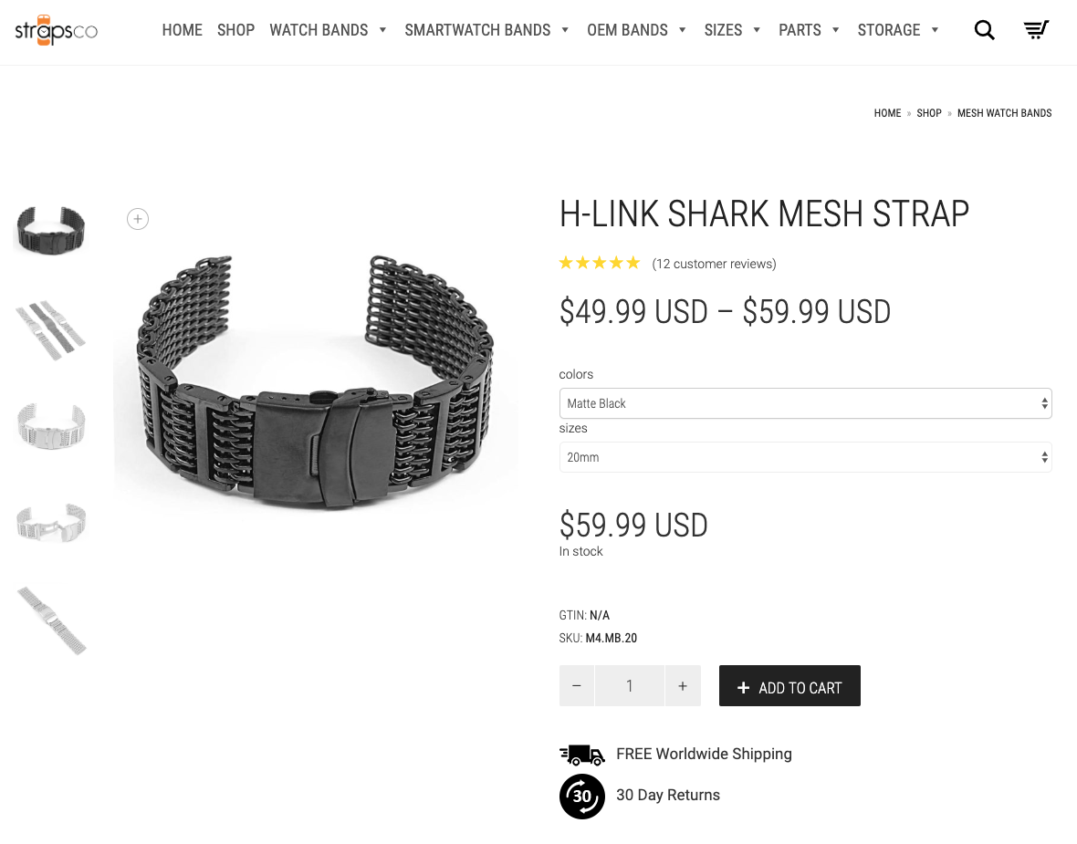Follow the Mesh Watch Bands breadcrumb
Image resolution: width=1077 pixels, height=844 pixels.
coord(1004,113)
